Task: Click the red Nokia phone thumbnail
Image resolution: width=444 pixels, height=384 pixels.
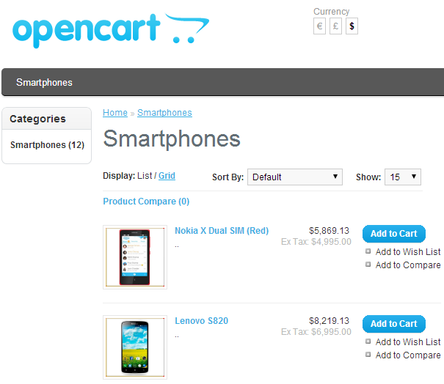Action: [x=135, y=257]
